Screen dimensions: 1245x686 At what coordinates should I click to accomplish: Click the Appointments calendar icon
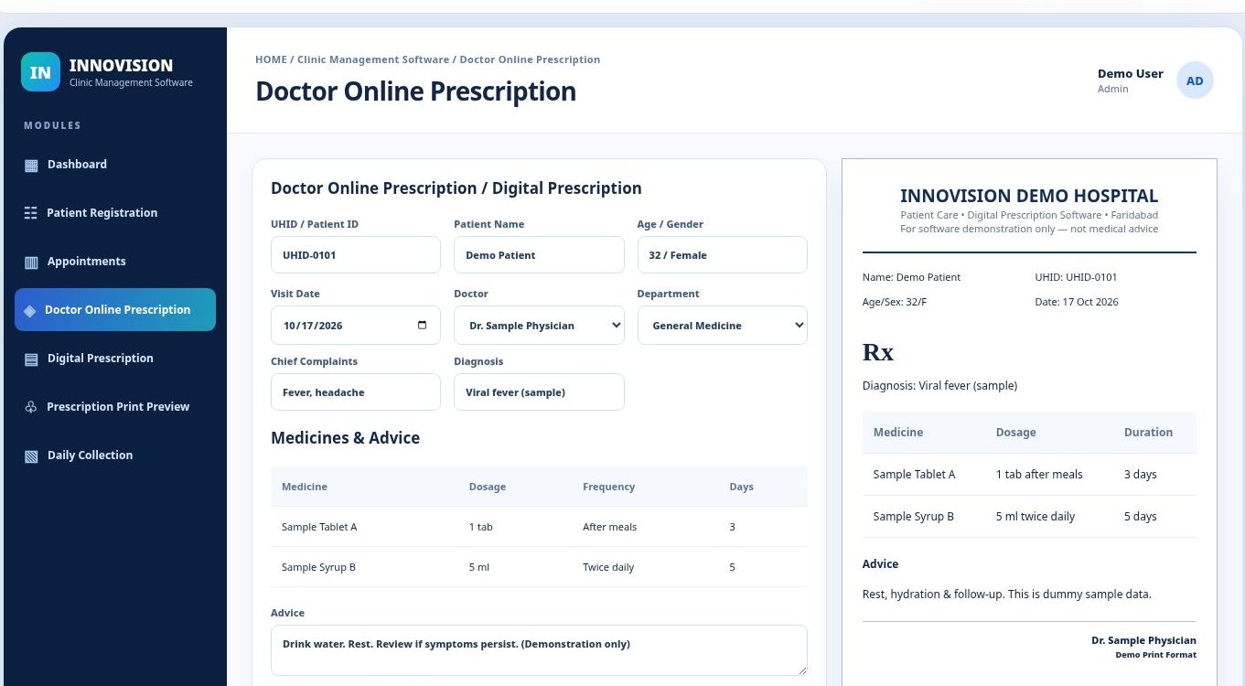[31, 263]
